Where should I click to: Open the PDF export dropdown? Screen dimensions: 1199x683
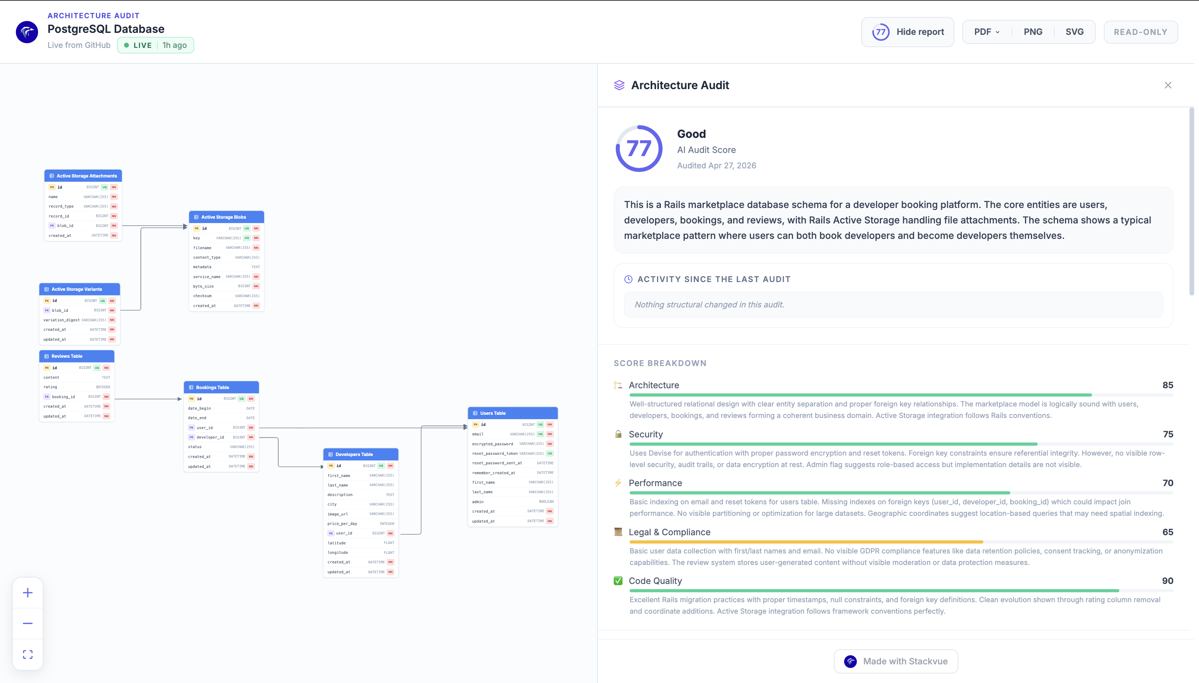986,32
